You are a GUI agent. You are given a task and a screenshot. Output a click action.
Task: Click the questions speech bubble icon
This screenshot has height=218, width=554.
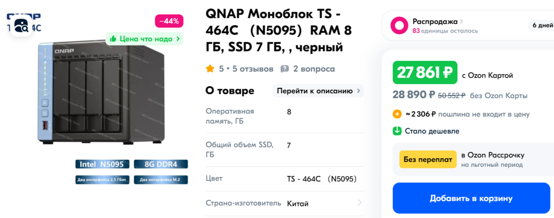285,68
